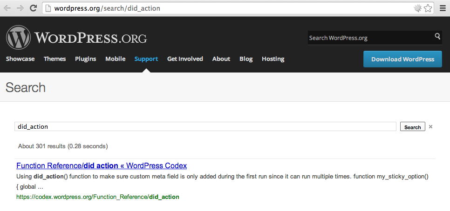Go back using the browser back arrow
Screen dimensions: 450x211
(x=7, y=8)
